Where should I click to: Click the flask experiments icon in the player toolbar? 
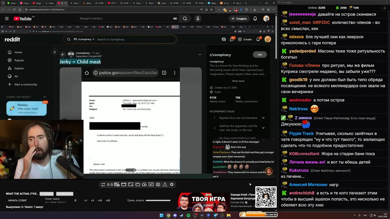pos(165,184)
